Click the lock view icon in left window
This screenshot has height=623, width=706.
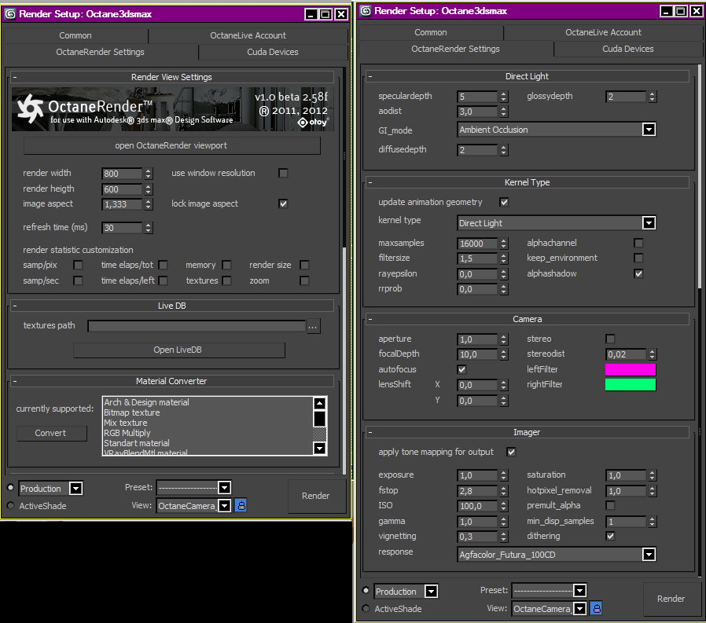(x=241, y=506)
